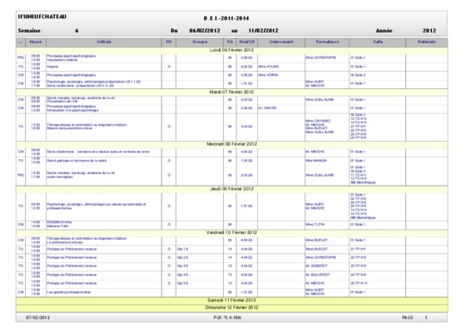
Task: Click the Samedi 11 Février 2012 row
Action: 231,301
